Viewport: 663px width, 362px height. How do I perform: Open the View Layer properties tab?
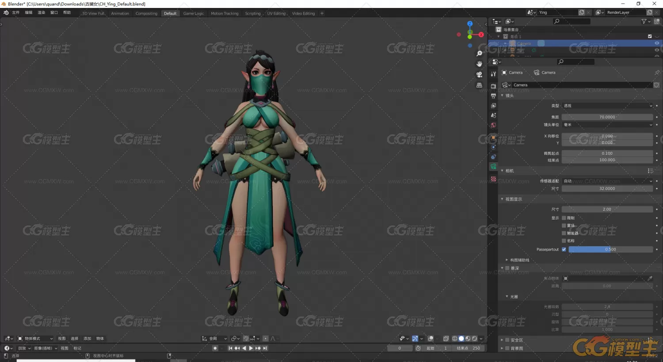click(x=493, y=106)
